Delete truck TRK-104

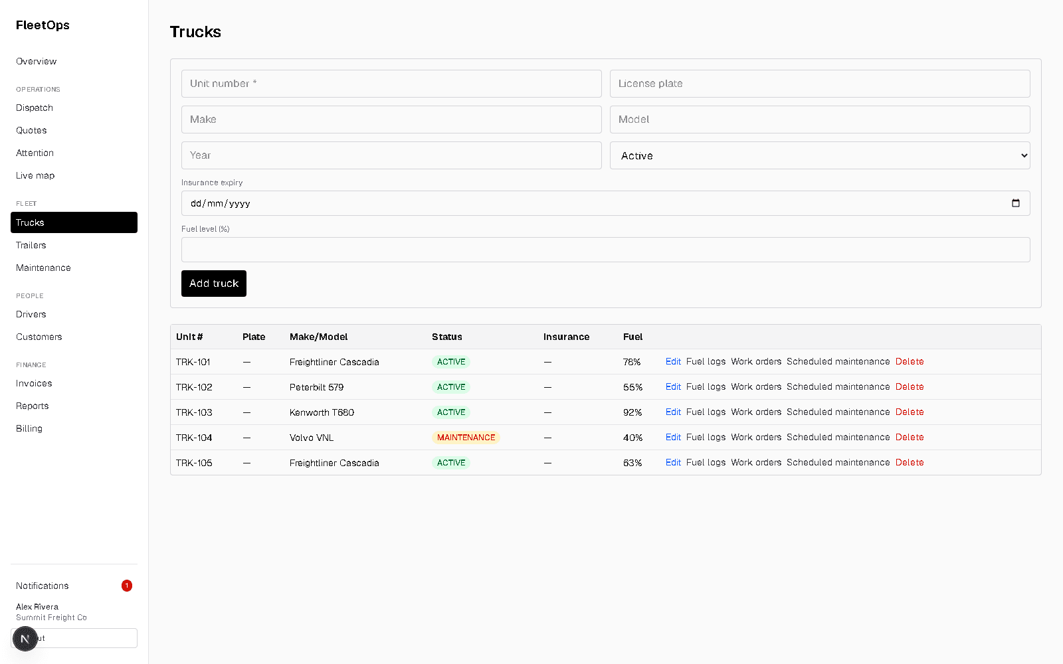(x=910, y=437)
